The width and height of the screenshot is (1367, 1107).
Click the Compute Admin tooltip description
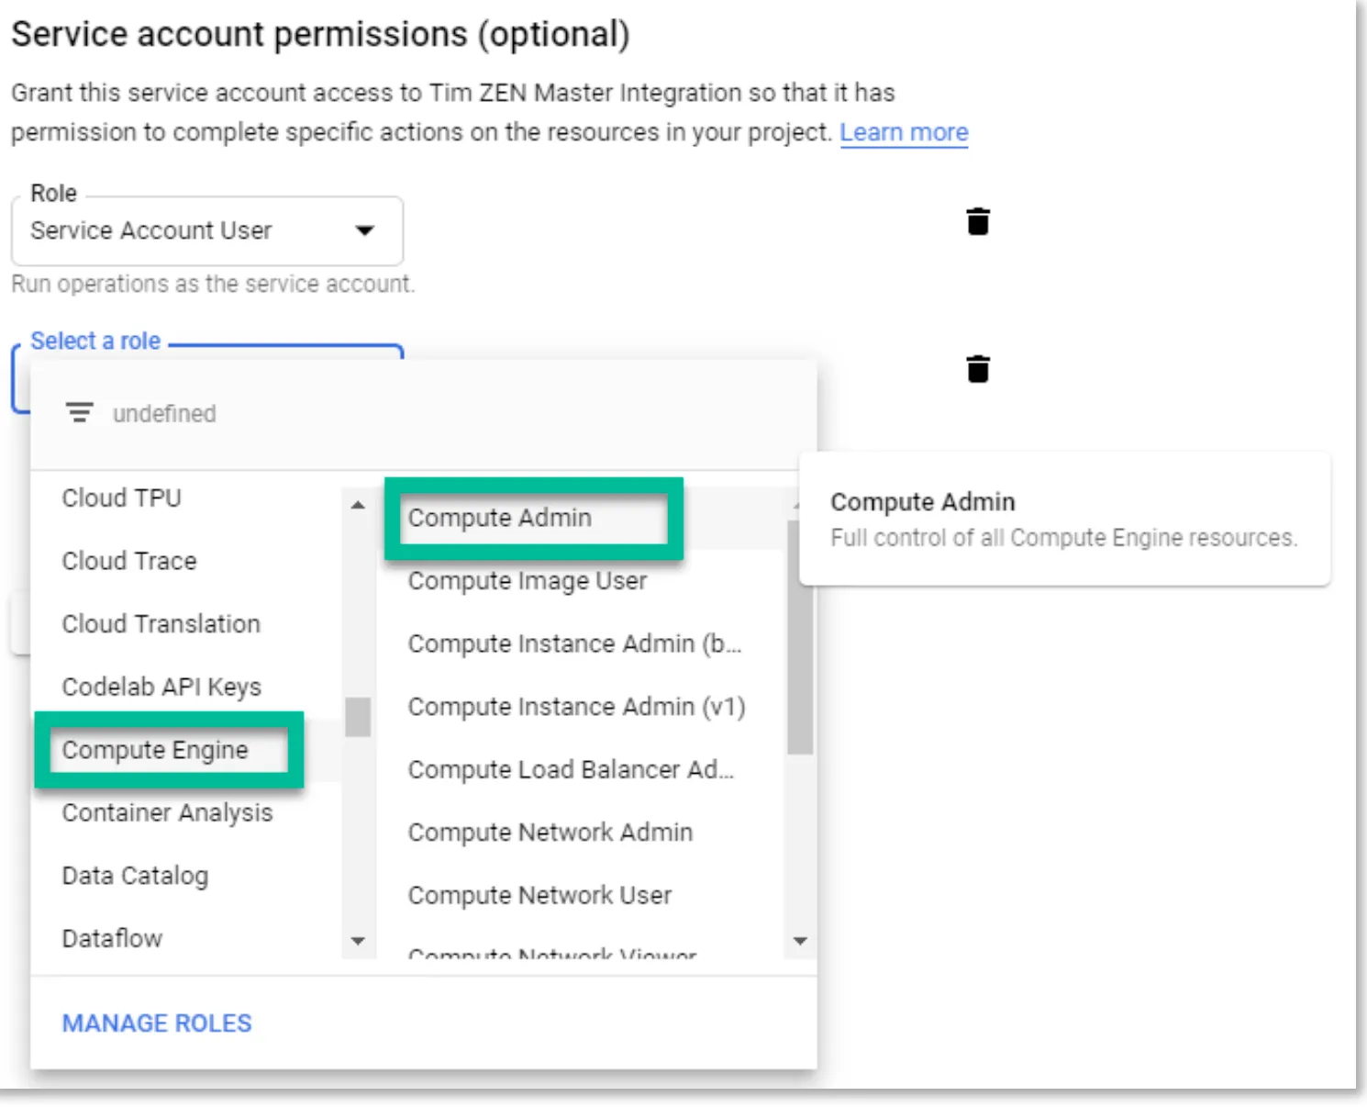coord(1063,538)
